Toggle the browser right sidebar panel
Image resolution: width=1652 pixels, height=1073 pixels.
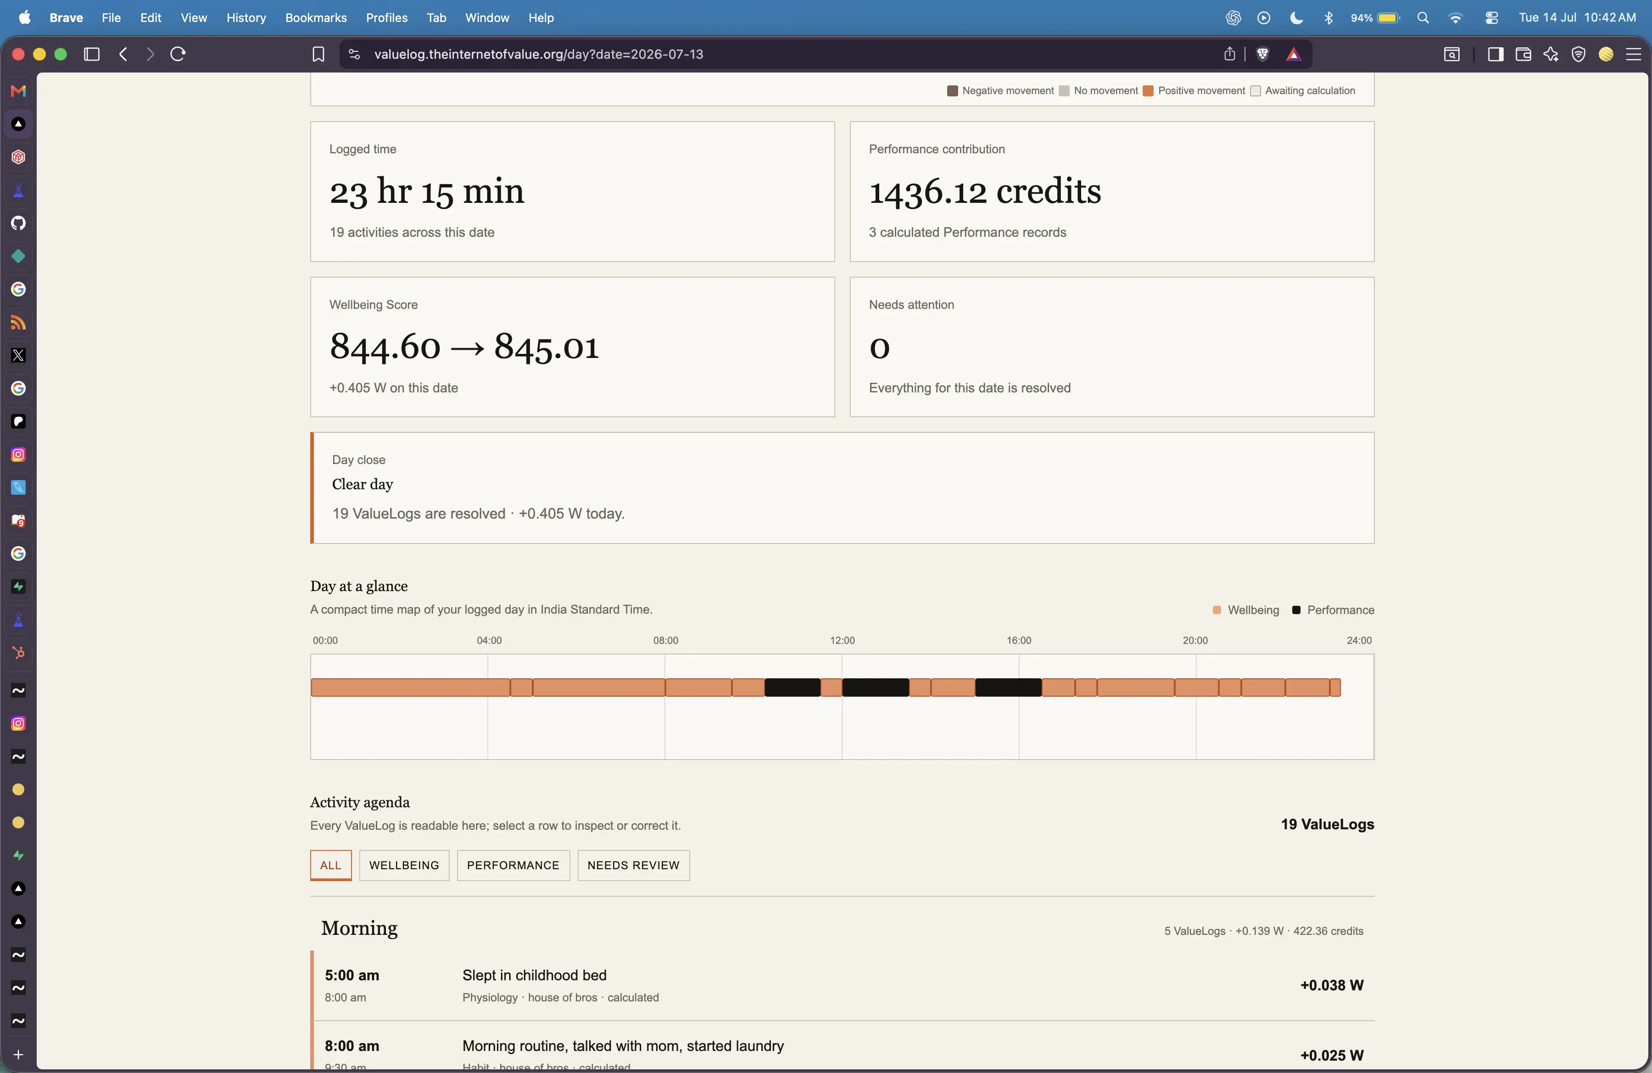(x=1495, y=54)
